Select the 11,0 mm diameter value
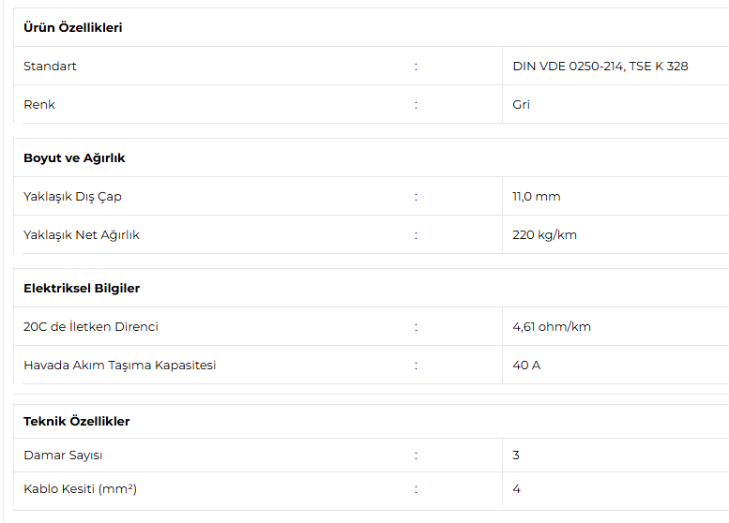Viewport: 729px width, 523px height. tap(536, 197)
